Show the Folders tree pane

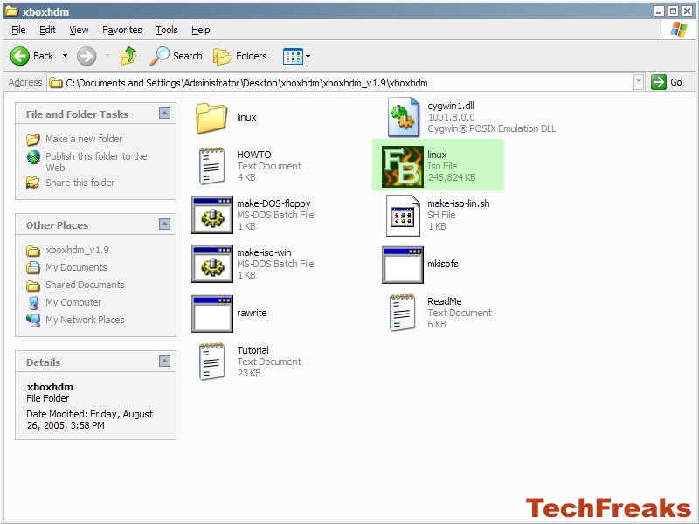239,56
